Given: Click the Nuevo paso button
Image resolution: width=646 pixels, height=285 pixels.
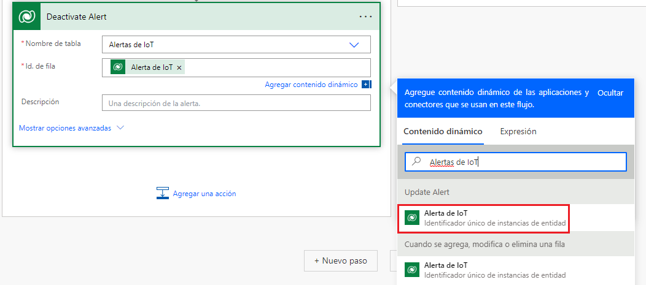Looking at the screenshot, I should pyautogui.click(x=341, y=260).
